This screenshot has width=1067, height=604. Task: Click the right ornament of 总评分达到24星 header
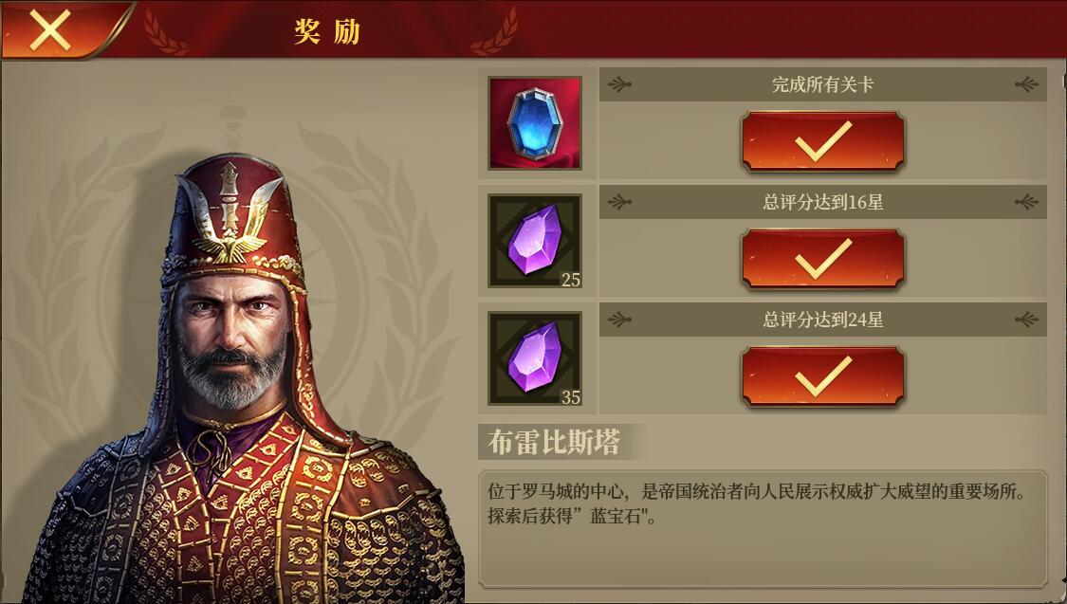click(1026, 320)
